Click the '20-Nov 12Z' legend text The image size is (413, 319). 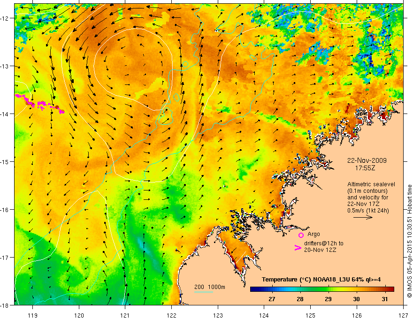click(x=320, y=250)
